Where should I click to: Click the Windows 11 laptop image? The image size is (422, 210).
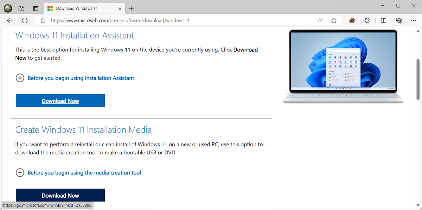[343, 66]
